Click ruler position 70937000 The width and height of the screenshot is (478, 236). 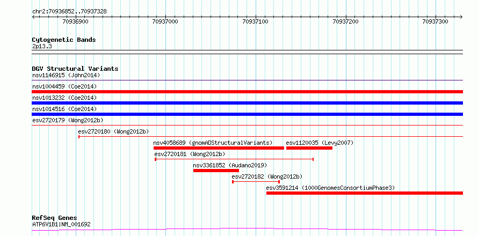(165, 21)
